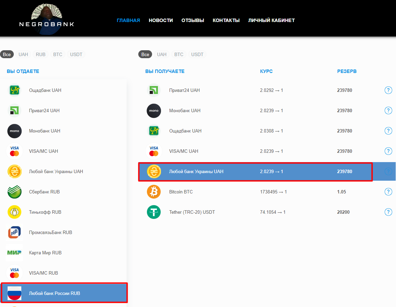
Task: Click the Курс column header
Action: pyautogui.click(x=266, y=71)
